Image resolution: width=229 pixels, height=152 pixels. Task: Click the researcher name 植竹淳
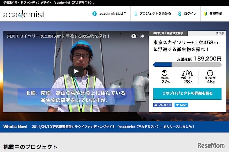pyautogui.click(x=220, y=33)
